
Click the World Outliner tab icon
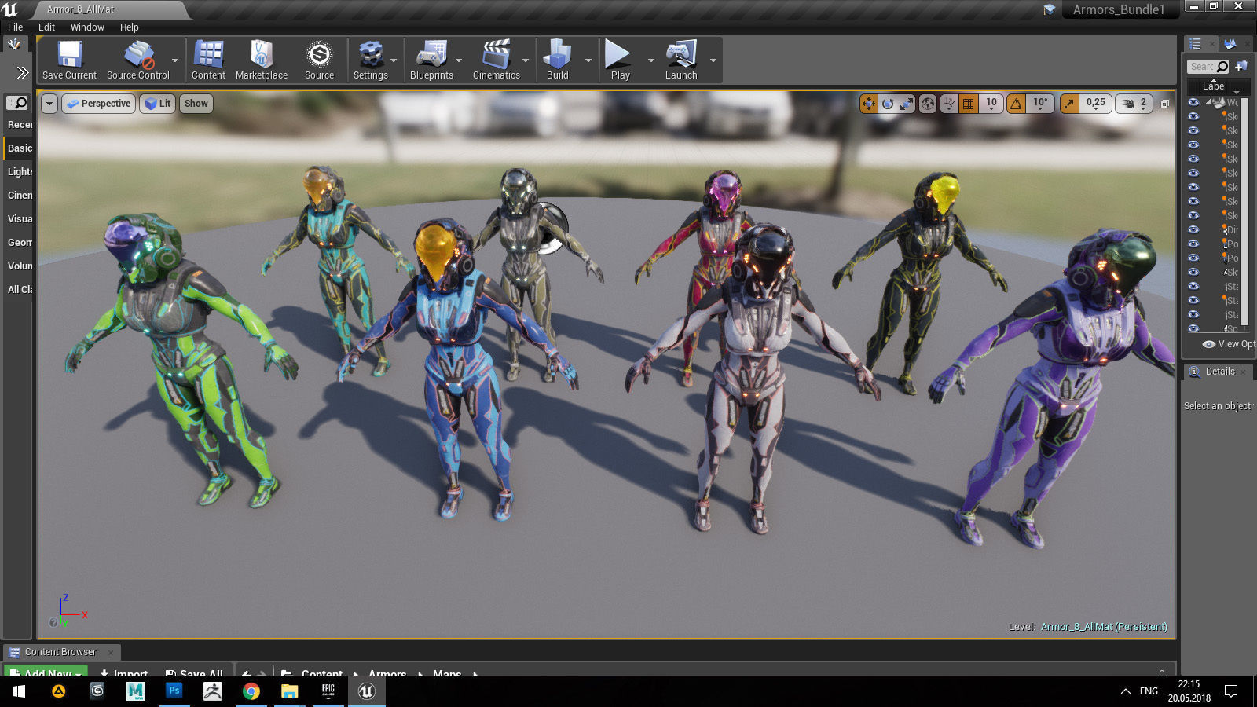[x=1195, y=44]
